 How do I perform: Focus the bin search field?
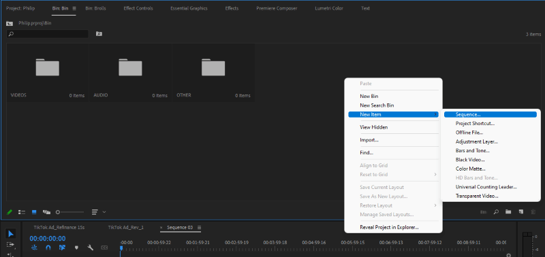pyautogui.click(x=47, y=34)
